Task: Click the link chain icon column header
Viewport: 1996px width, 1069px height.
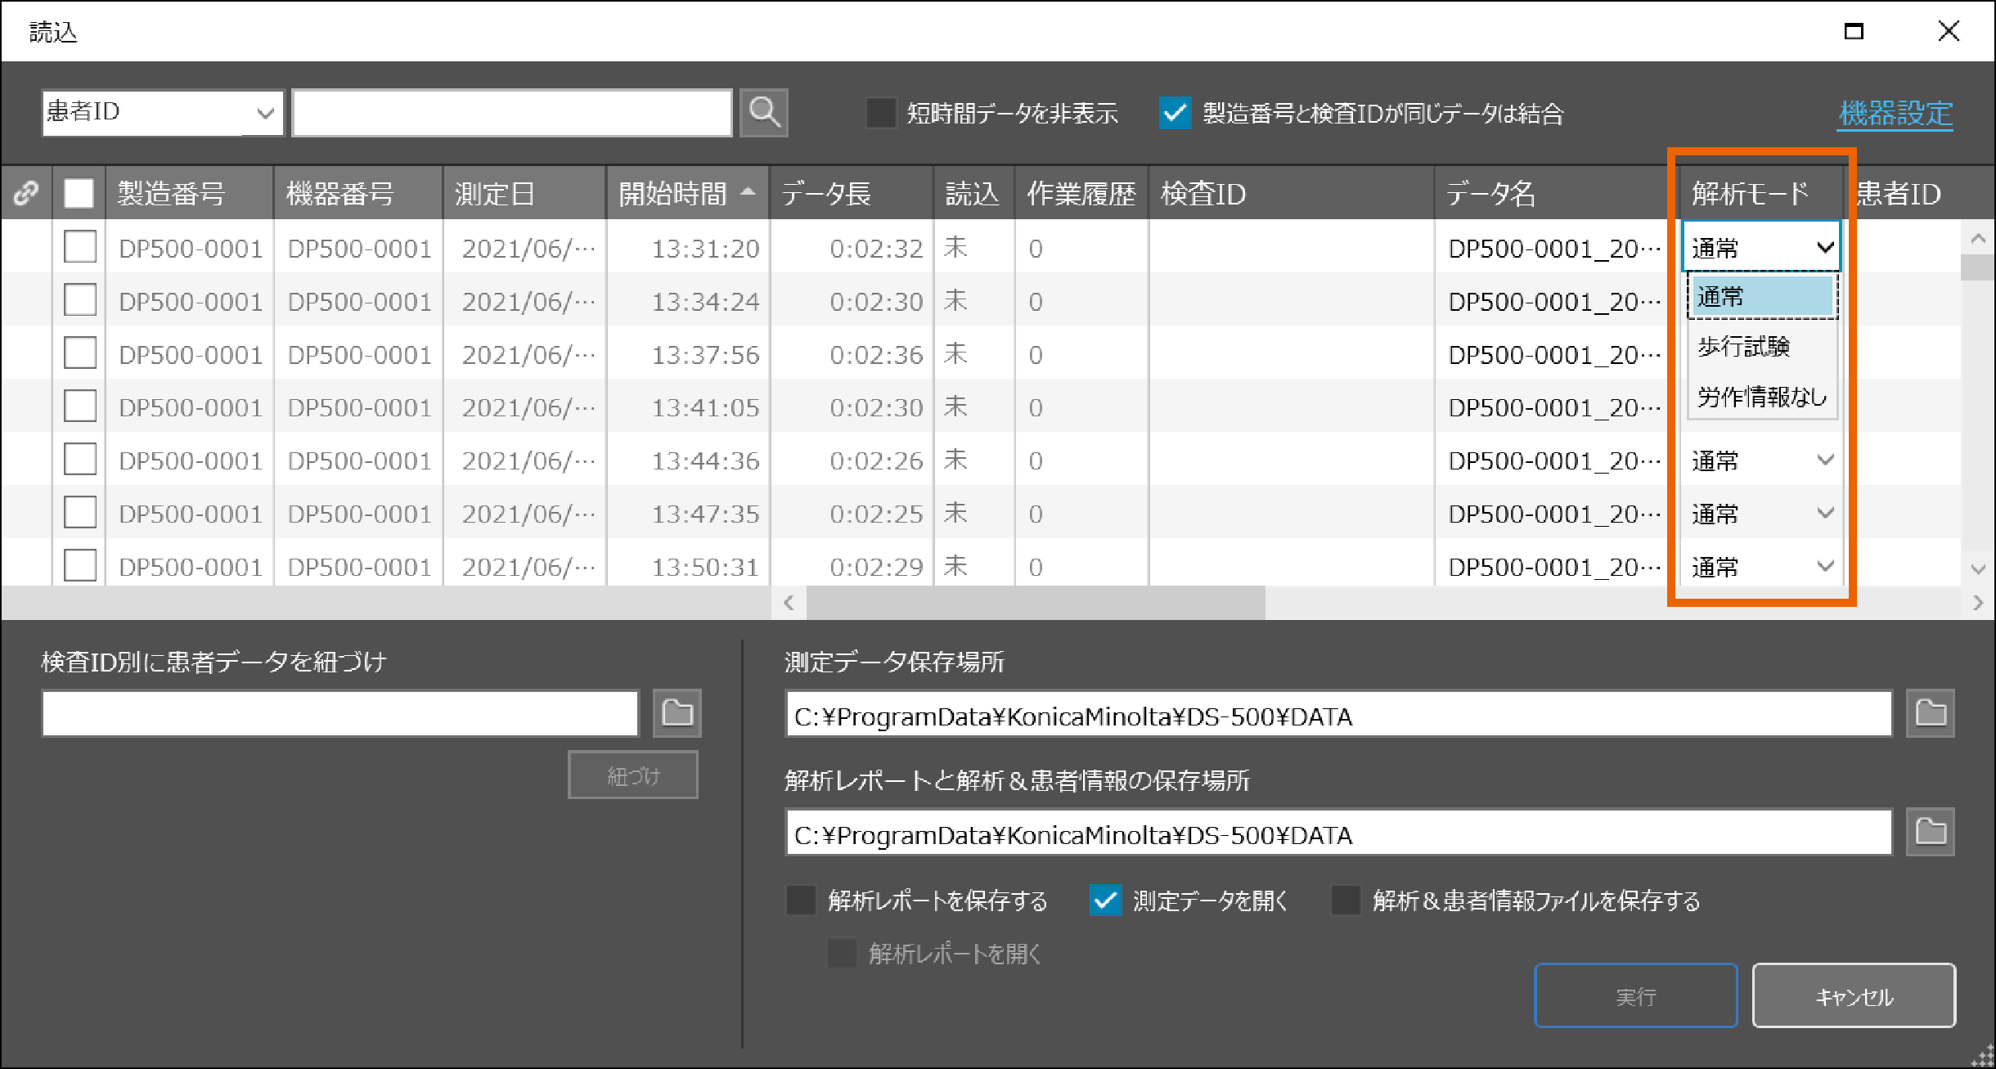Action: tap(26, 193)
